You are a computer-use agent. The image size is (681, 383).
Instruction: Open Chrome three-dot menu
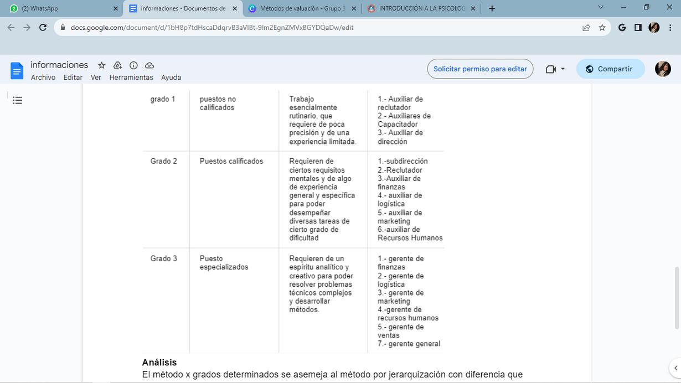[x=669, y=28]
